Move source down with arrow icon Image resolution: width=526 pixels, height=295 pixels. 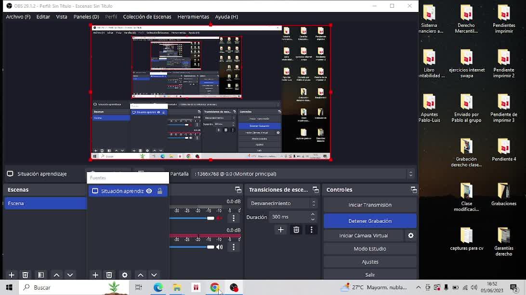coord(154,275)
